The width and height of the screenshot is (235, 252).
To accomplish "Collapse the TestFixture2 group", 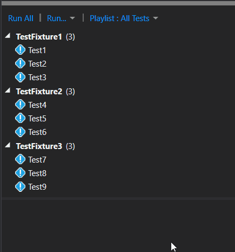I will pos(8,90).
